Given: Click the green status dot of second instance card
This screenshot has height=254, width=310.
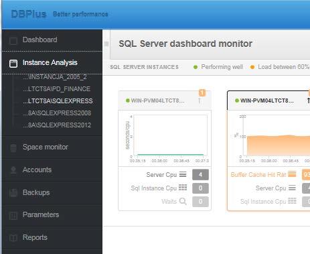Looking at the screenshot, I should pos(237,101).
